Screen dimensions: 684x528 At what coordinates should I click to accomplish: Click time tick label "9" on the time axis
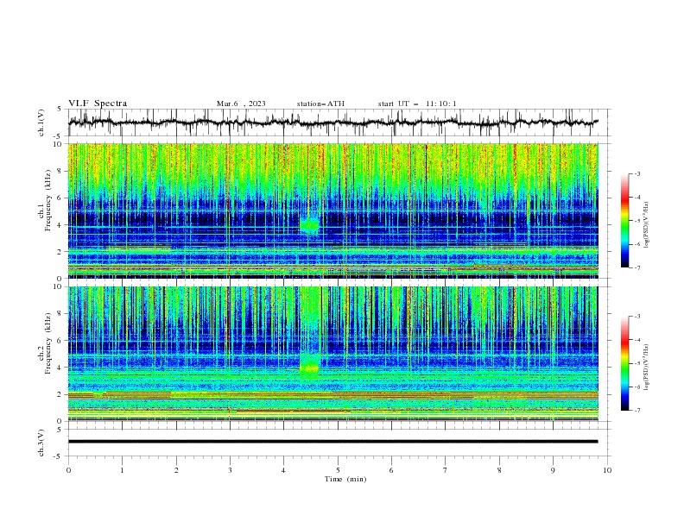click(x=553, y=470)
